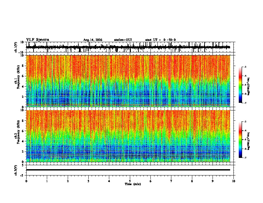Click the "4" kHz tick on ch.1 frequency axis

[x=23, y=87]
